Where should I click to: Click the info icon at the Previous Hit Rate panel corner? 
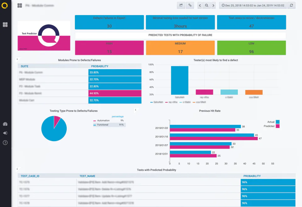(x=136, y=110)
